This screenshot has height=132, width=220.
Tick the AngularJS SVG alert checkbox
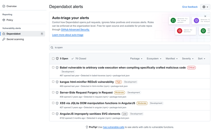[x=53, y=114]
